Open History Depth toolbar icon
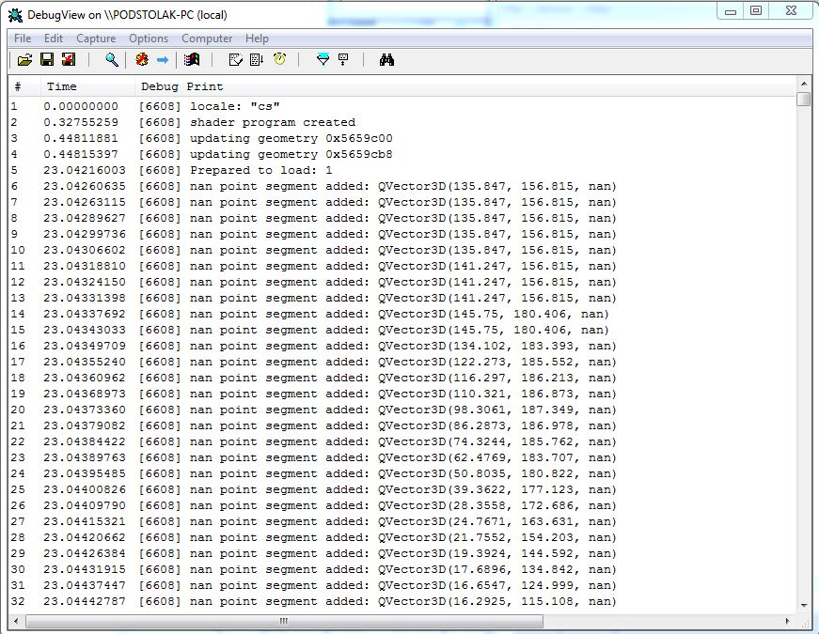This screenshot has height=634, width=819. (x=343, y=60)
